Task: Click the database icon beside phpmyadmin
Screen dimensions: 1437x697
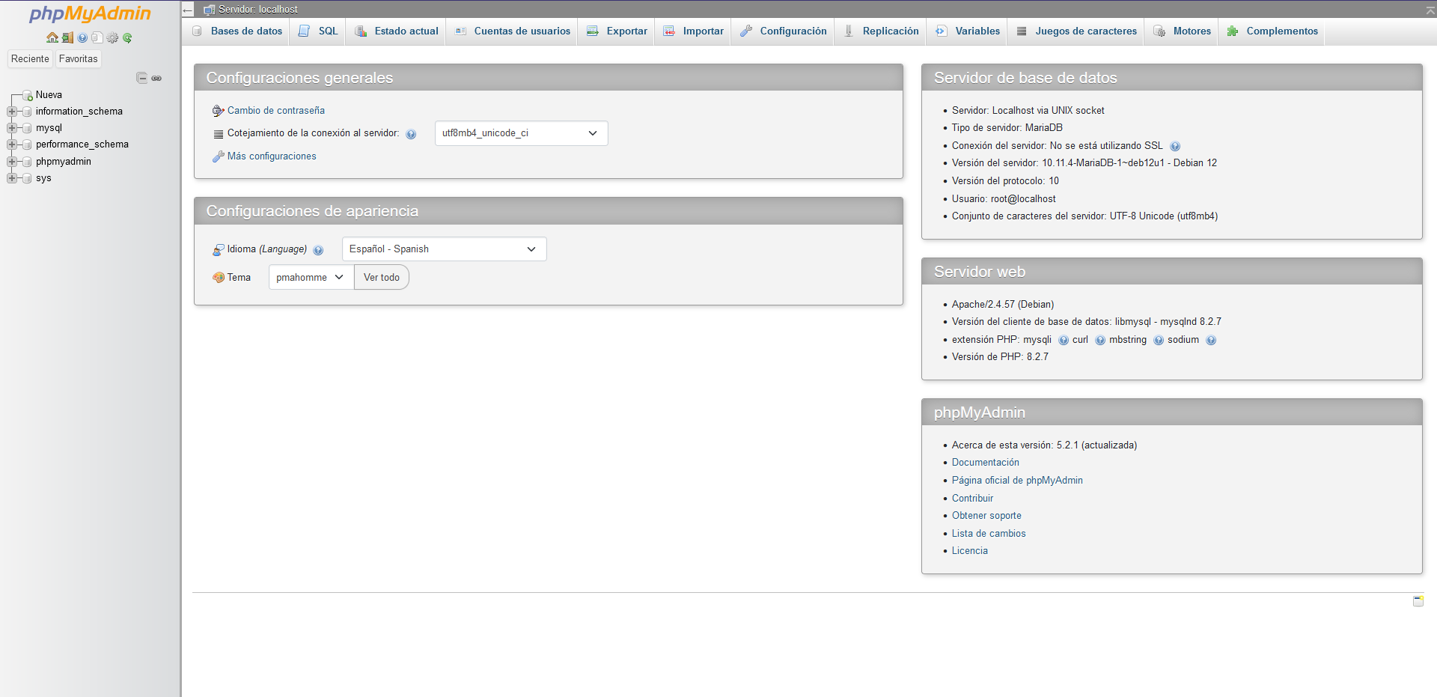Action: 27,162
